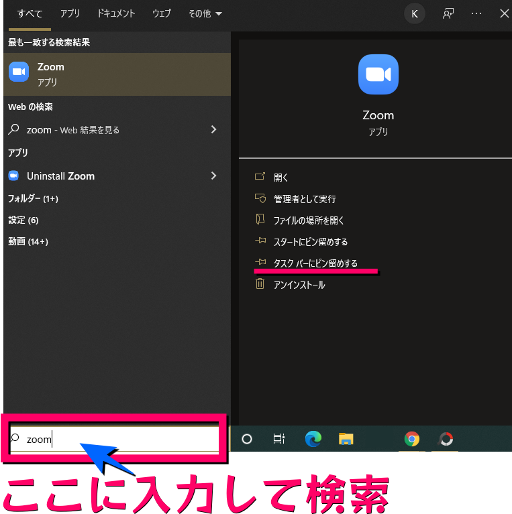Click the magnifier icon beside web result

tap(13, 129)
